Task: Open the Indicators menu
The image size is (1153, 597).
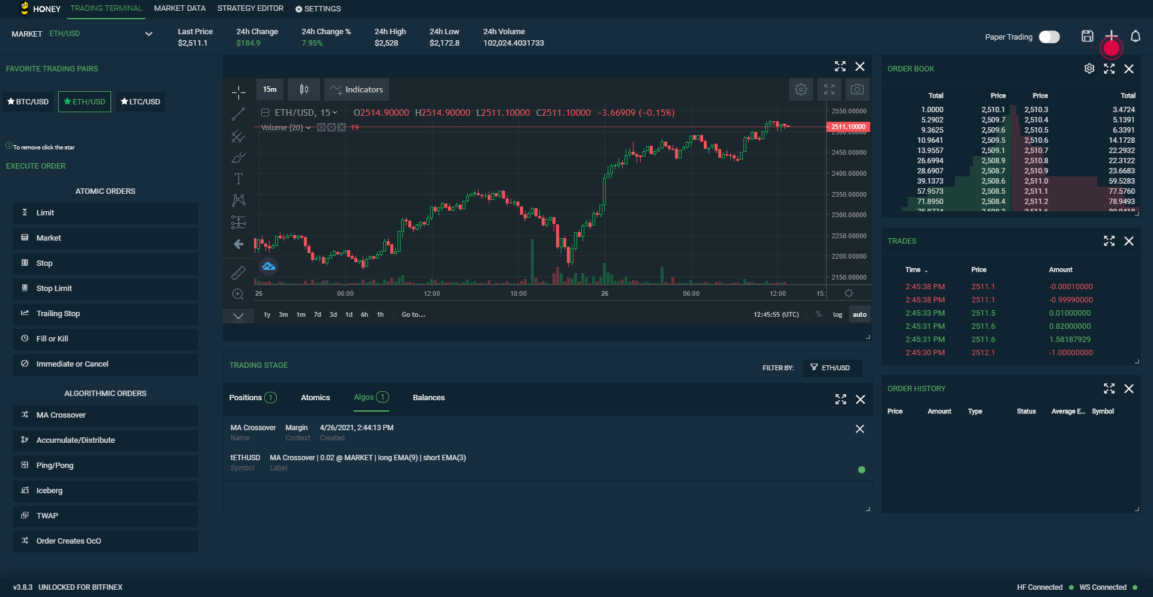Action: [357, 89]
